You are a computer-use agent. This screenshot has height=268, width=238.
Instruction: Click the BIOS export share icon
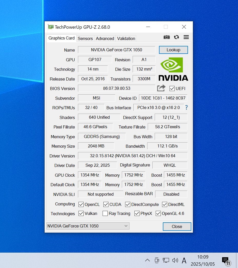[161, 88]
